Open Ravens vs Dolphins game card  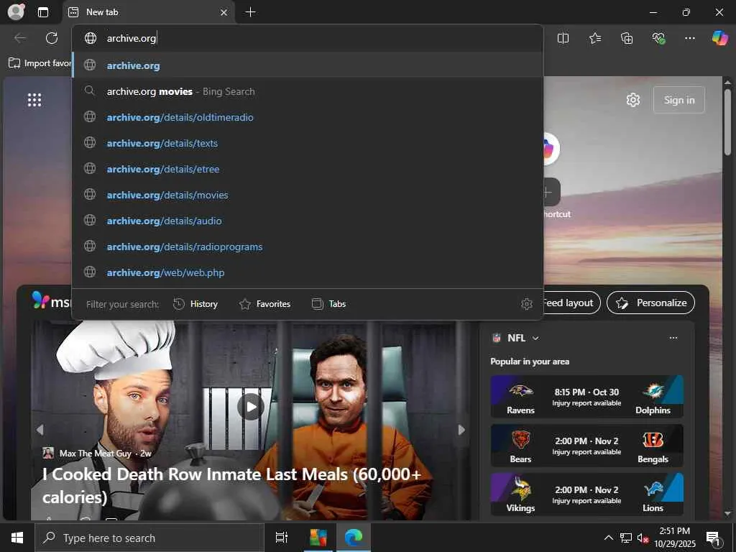pos(586,396)
